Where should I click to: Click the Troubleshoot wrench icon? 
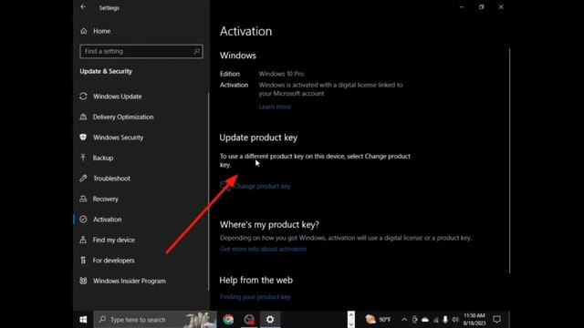point(83,179)
